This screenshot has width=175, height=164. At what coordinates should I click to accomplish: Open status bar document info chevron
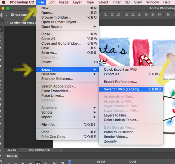coord(62,150)
